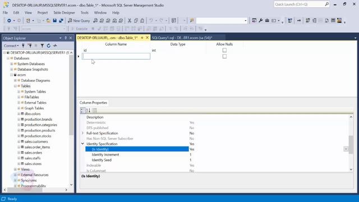Expand the production.products table node
The image size is (359, 202).
[19, 130]
